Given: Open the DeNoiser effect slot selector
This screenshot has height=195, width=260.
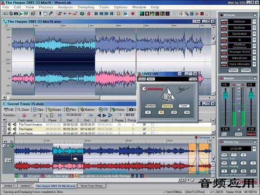Looking at the screenshot, I should point(239,22).
